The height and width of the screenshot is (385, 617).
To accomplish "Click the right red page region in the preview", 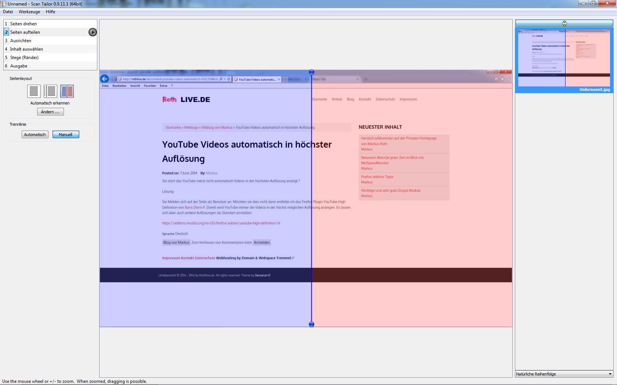I will pyautogui.click(x=412, y=198).
